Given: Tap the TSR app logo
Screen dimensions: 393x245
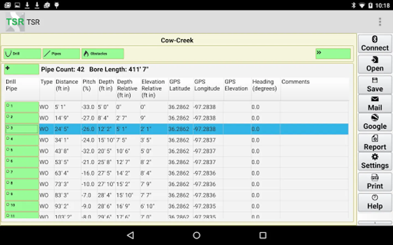Looking at the screenshot, I should 15,22.
